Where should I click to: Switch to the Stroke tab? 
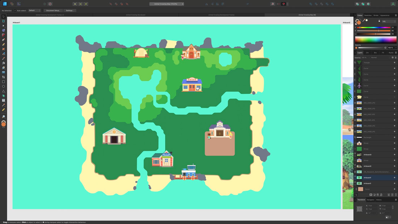tap(376, 15)
